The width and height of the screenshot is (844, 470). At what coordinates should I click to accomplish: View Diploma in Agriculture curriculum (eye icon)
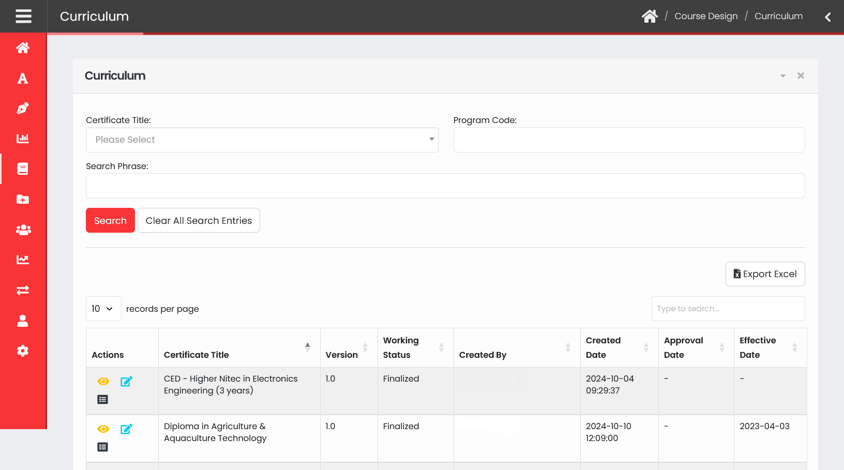click(103, 429)
